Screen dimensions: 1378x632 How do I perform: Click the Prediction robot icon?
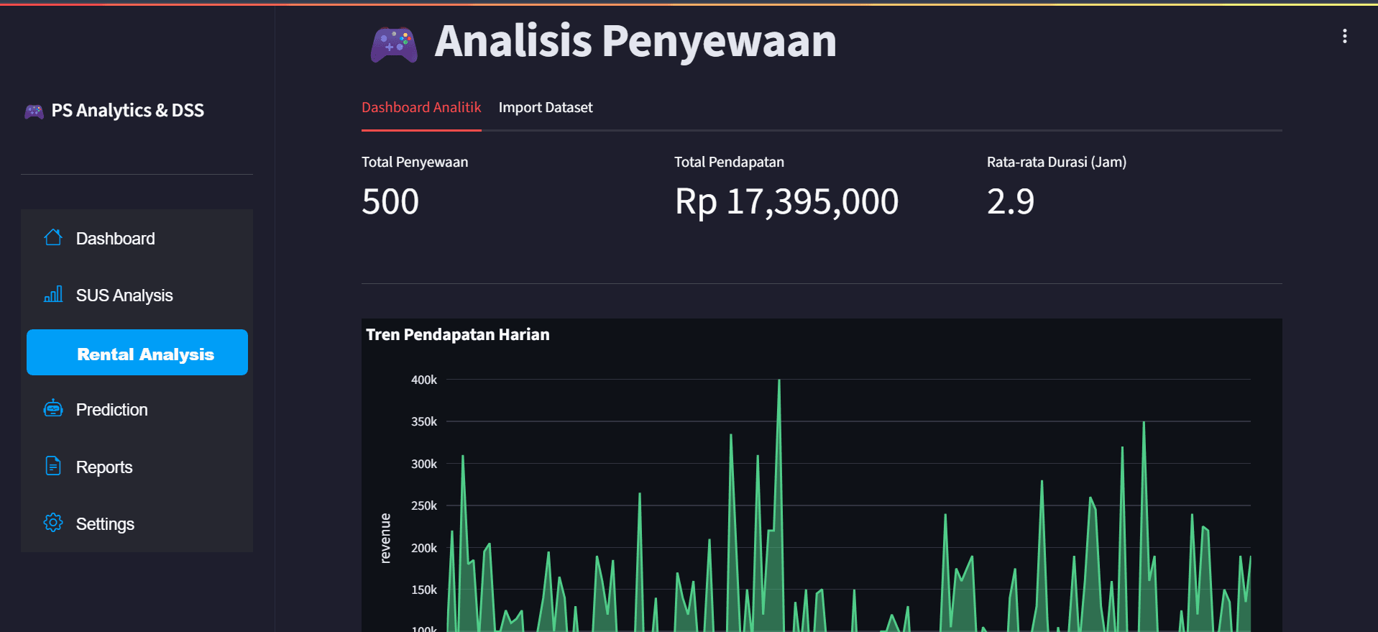pos(53,408)
